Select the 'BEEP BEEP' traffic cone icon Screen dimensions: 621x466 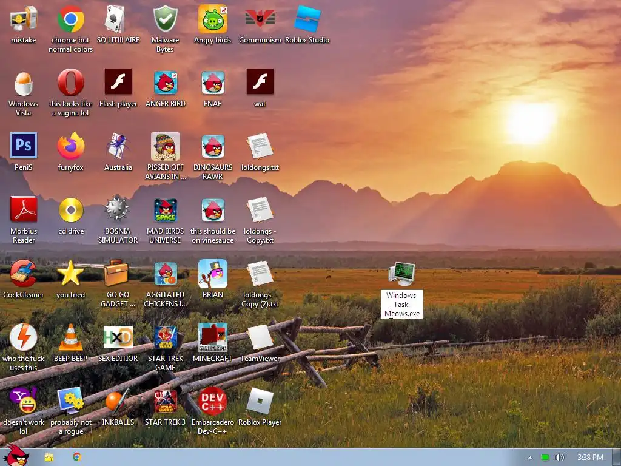coord(70,337)
